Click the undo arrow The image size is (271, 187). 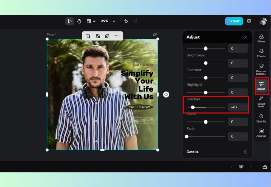[x=126, y=21]
